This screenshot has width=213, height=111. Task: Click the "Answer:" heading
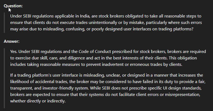[12, 41]
